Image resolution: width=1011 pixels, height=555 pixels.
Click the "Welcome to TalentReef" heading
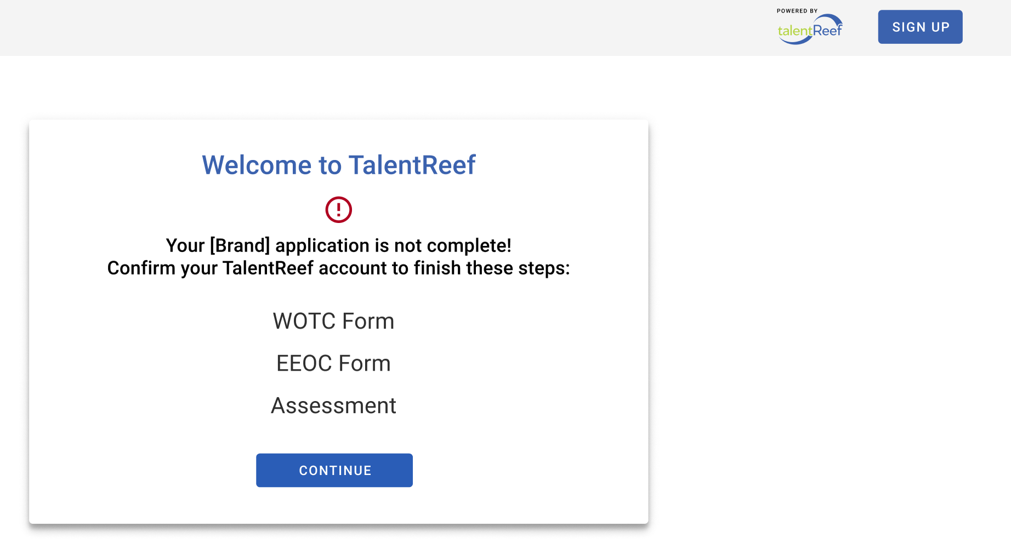338,165
